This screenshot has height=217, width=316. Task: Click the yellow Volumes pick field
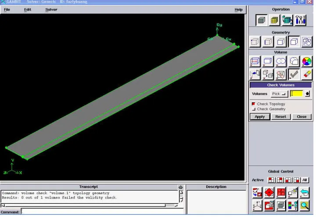point(296,94)
